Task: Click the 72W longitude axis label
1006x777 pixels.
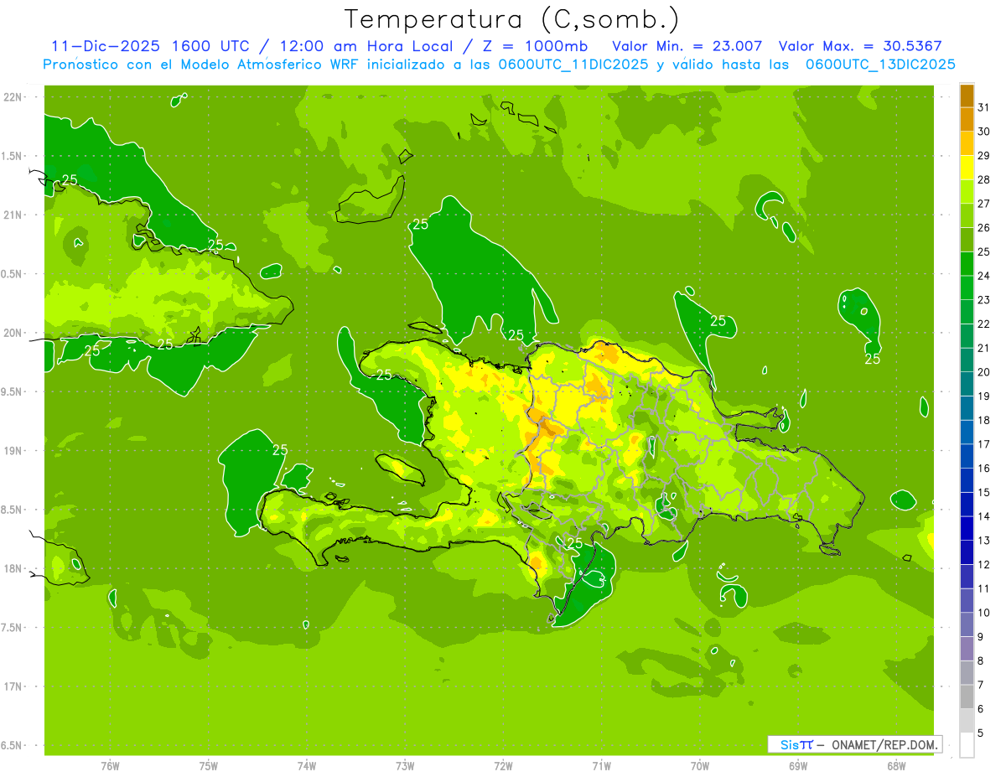Action: point(503,765)
